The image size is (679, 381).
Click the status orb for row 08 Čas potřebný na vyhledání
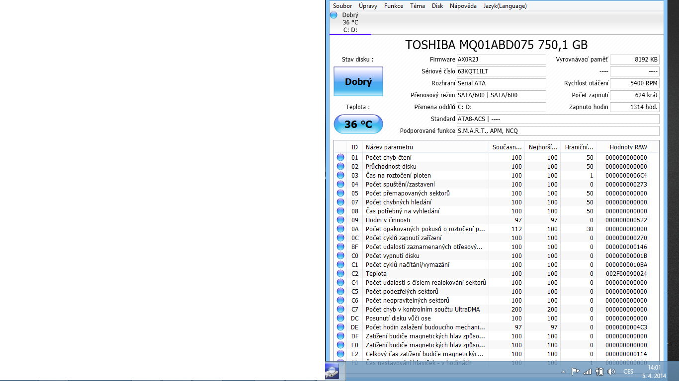pyautogui.click(x=340, y=211)
